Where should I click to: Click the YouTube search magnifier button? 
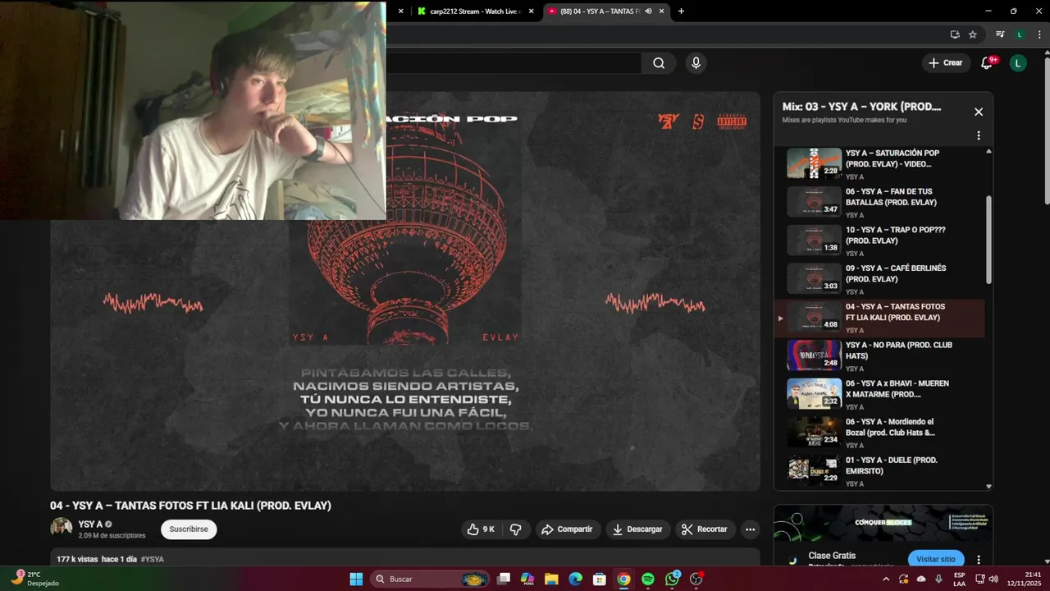point(659,63)
